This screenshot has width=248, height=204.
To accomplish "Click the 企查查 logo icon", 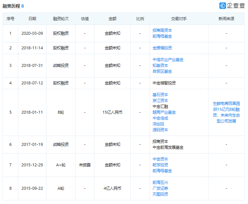I will coord(223,5).
